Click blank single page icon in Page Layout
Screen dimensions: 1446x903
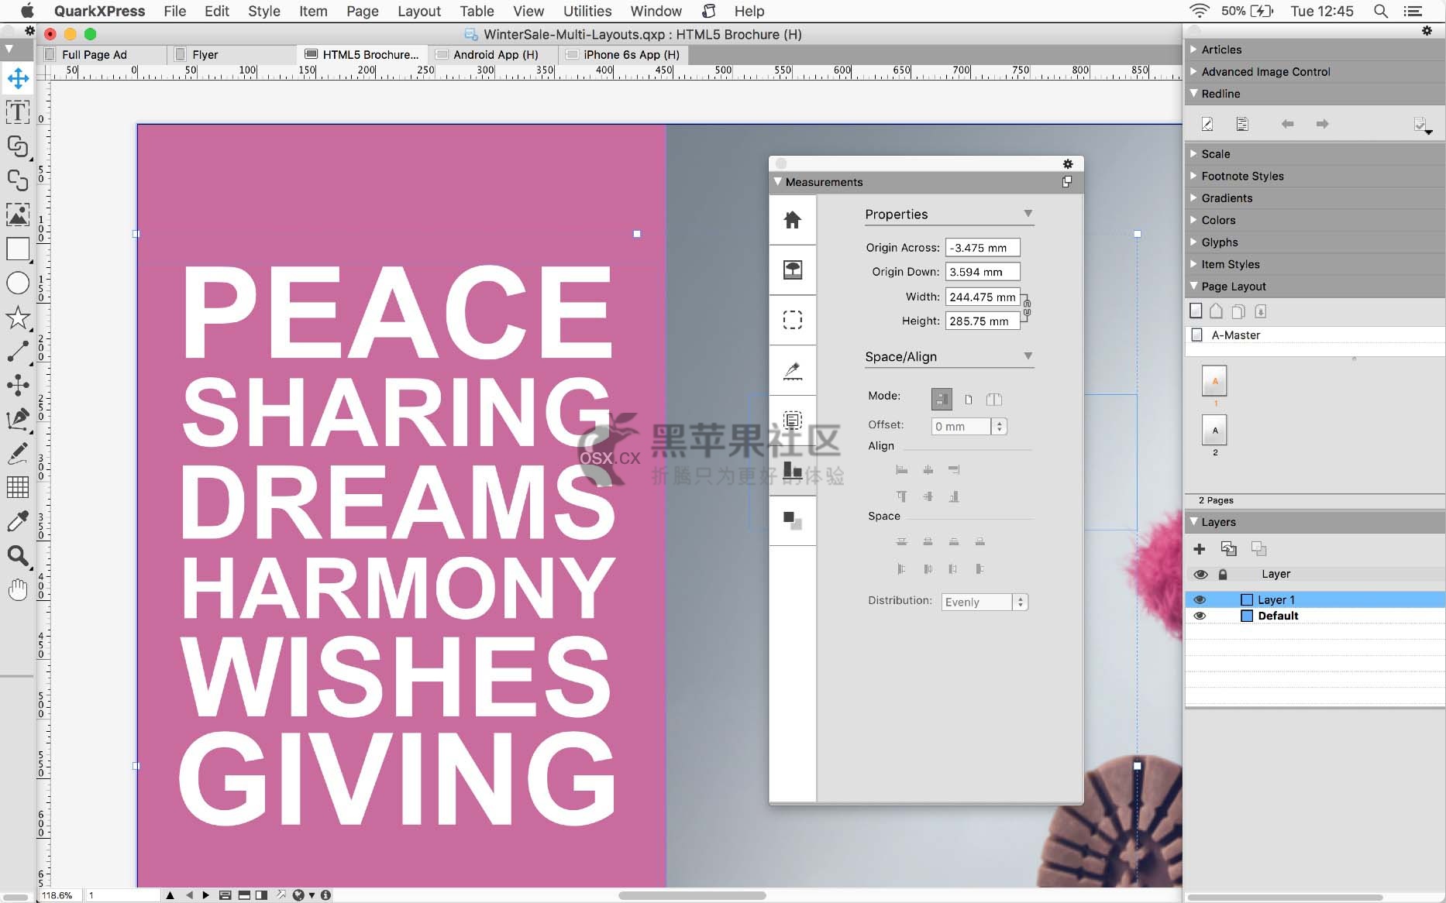point(1196,311)
